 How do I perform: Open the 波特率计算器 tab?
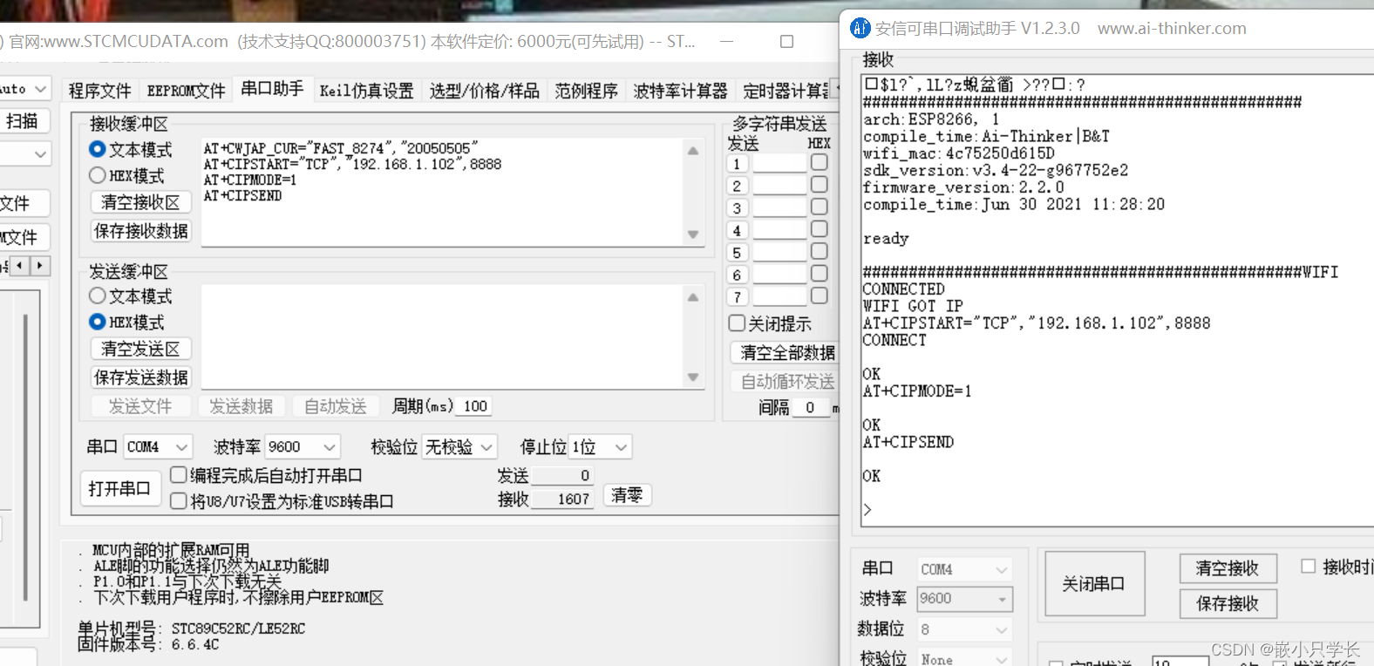[x=680, y=91]
